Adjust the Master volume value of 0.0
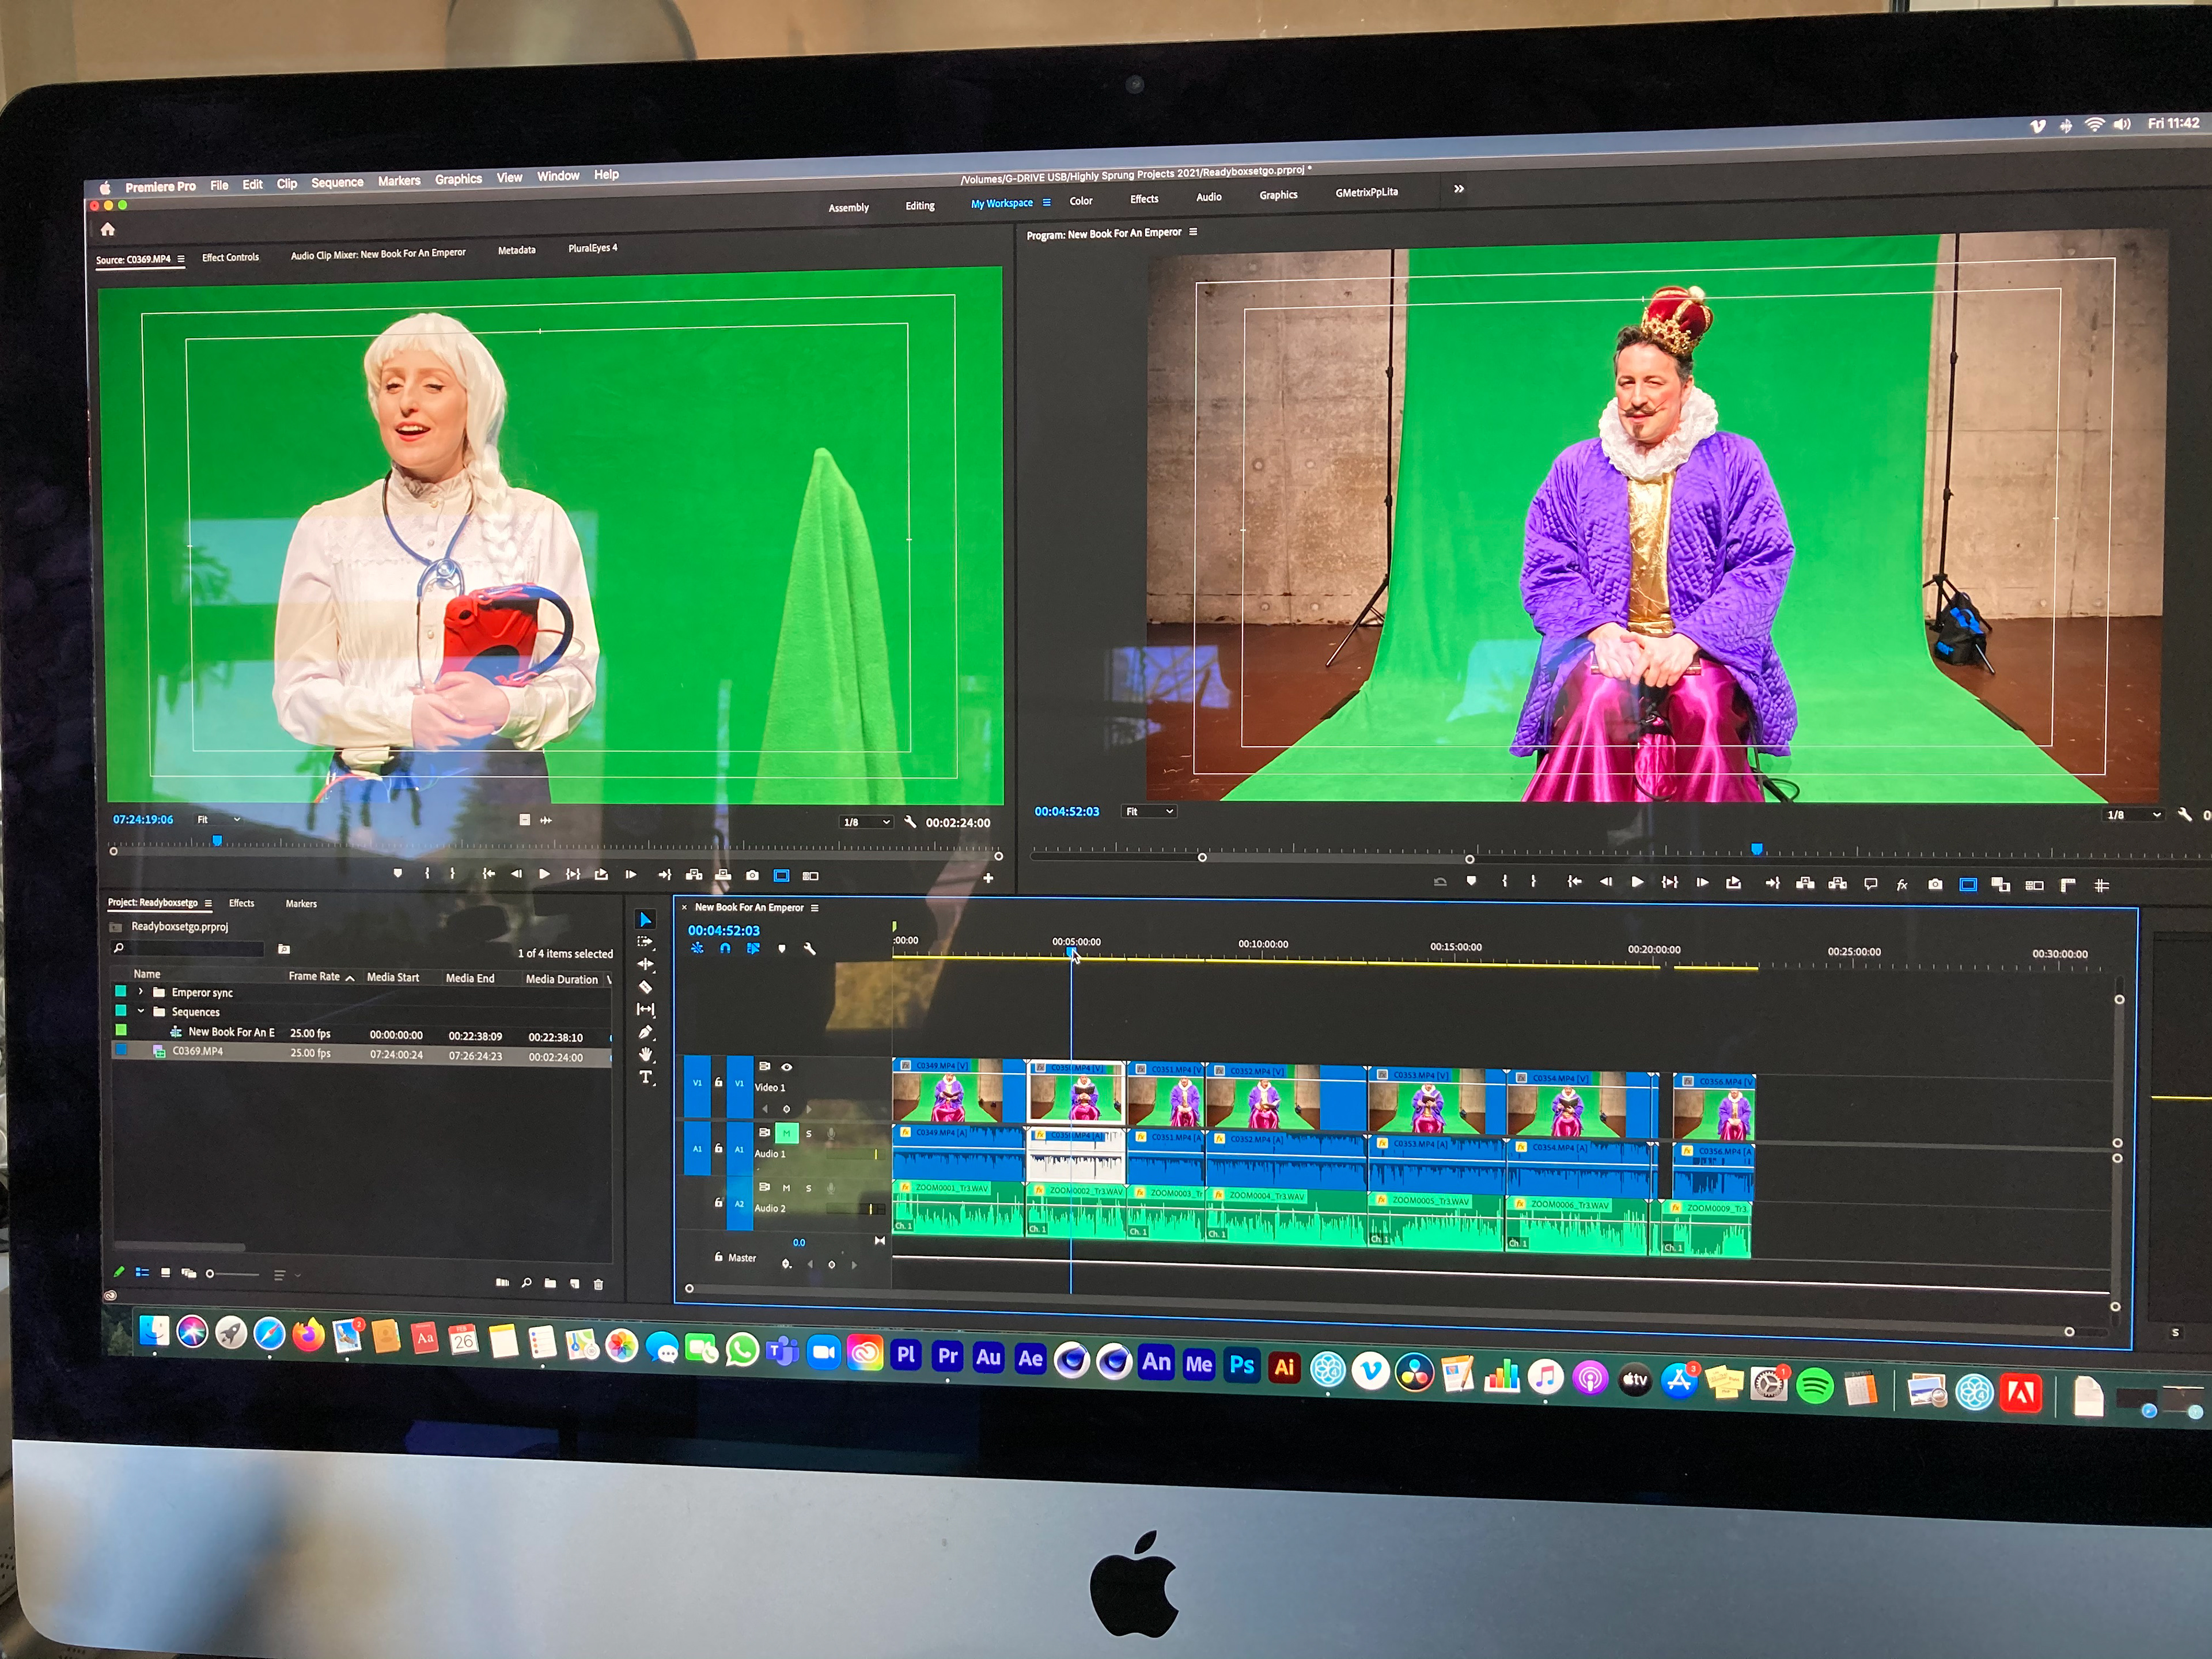Image resolution: width=2212 pixels, height=1659 pixels. (x=800, y=1243)
